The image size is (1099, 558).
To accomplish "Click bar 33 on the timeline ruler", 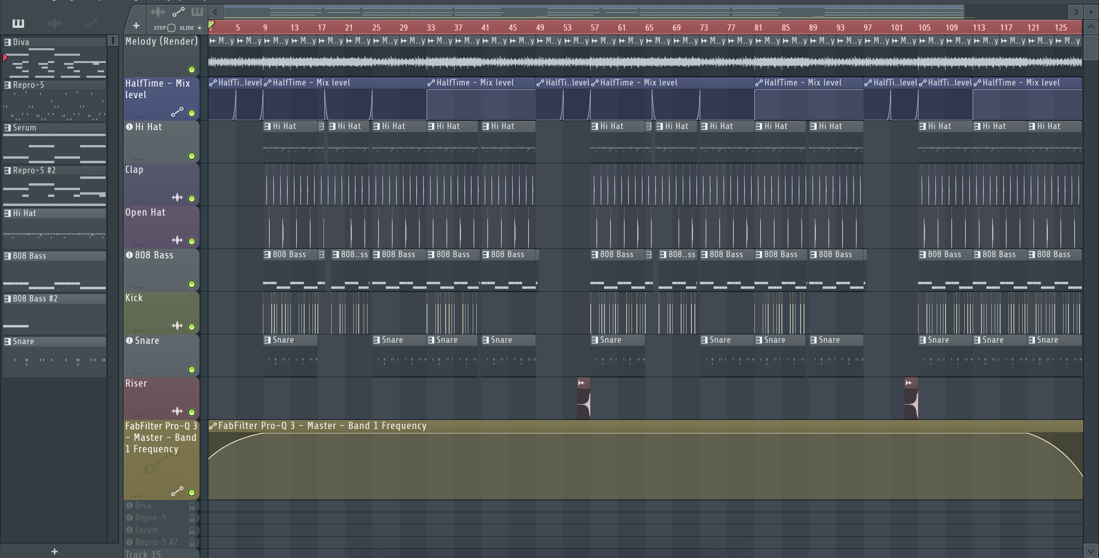I will 430,28.
